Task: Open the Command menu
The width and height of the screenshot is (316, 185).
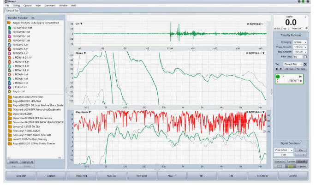Action: [50, 5]
